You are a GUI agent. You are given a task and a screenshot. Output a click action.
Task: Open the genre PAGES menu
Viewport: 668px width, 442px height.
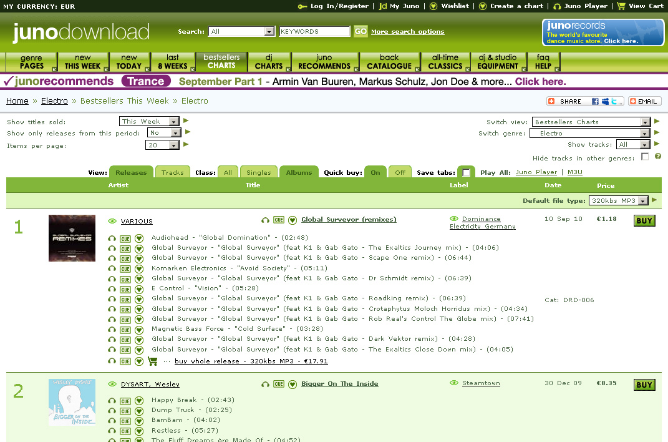point(32,62)
